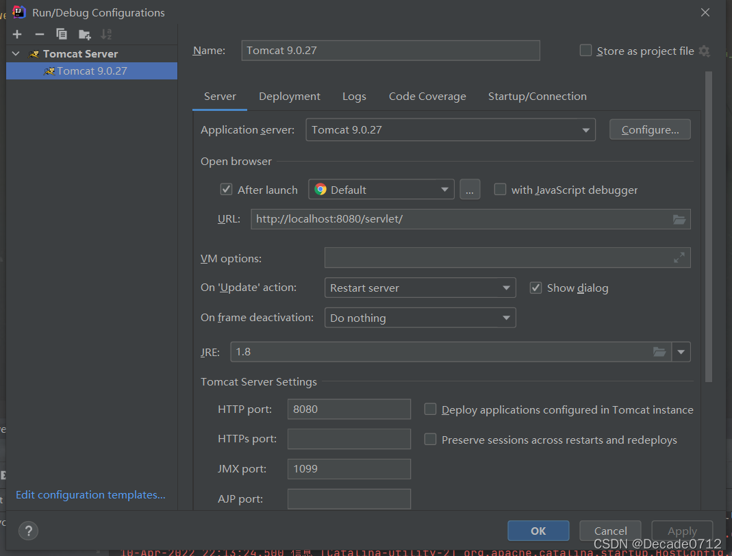Image resolution: width=732 pixels, height=556 pixels.
Task: Check Deploy applications configured in Tomcat instance
Action: (x=430, y=409)
